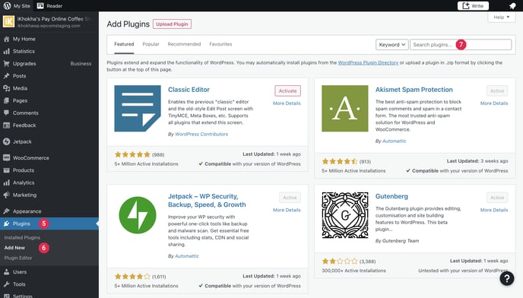Click the Business plan label beside Upgrades
523x298 pixels.
click(81, 63)
